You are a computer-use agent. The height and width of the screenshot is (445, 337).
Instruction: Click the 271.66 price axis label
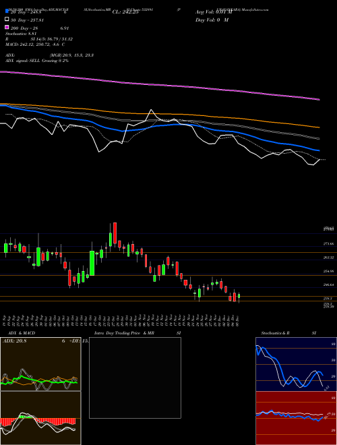[x=328, y=244]
